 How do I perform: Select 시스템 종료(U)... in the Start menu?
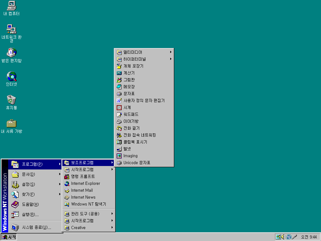(x=35, y=228)
